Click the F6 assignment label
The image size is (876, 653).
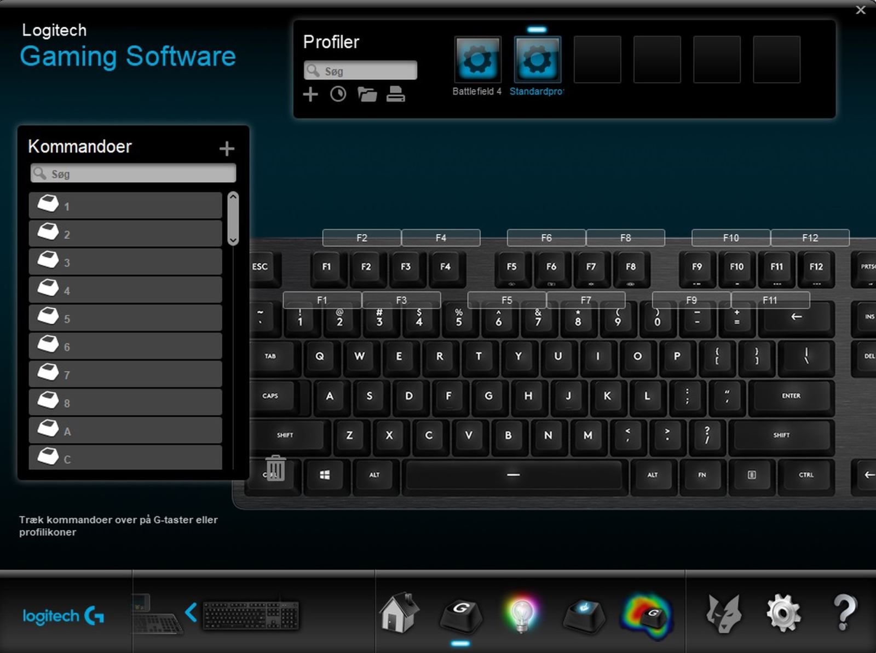tap(546, 238)
